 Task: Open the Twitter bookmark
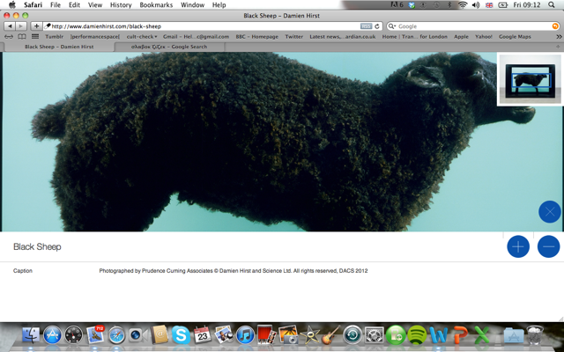[x=293, y=37]
